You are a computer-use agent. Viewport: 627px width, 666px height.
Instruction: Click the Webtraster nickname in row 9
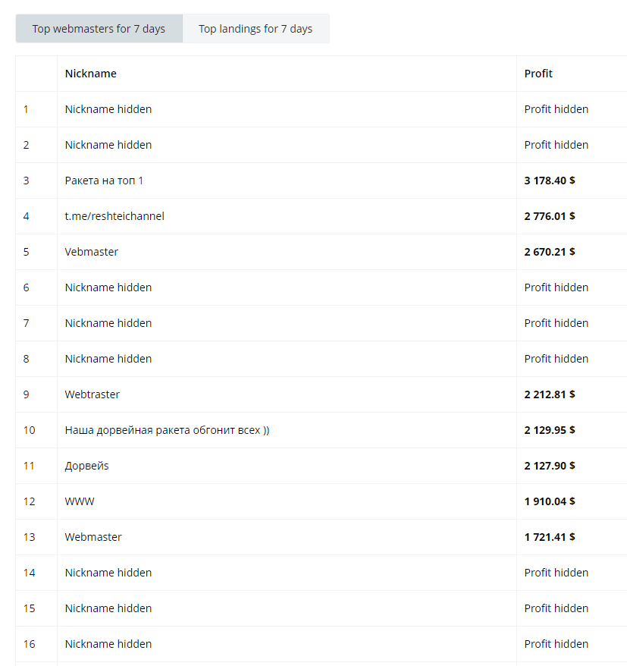pos(92,394)
